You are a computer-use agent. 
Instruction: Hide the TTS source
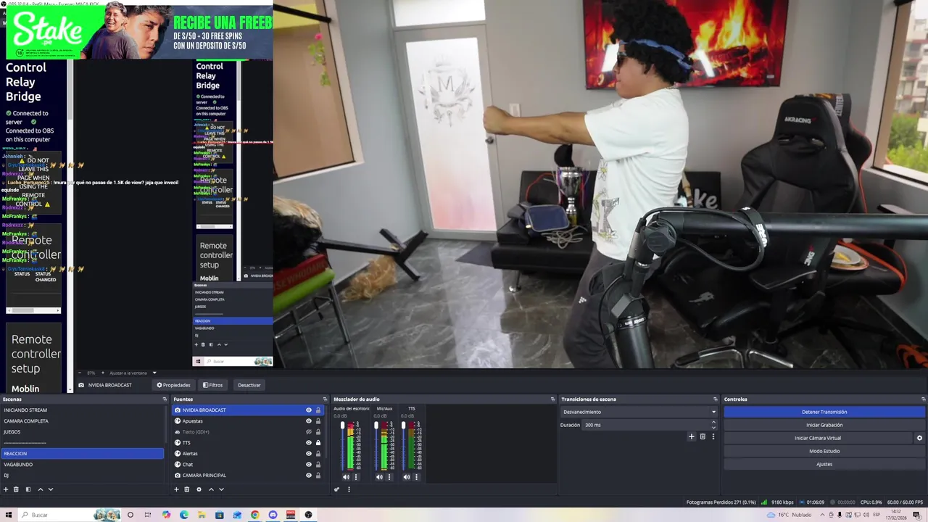[x=308, y=443]
